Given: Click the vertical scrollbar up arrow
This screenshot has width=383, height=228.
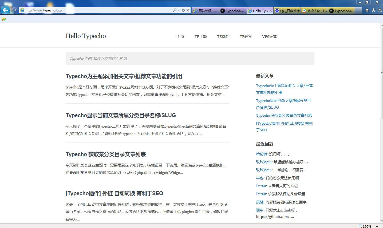Looking at the screenshot, I should [382, 25].
